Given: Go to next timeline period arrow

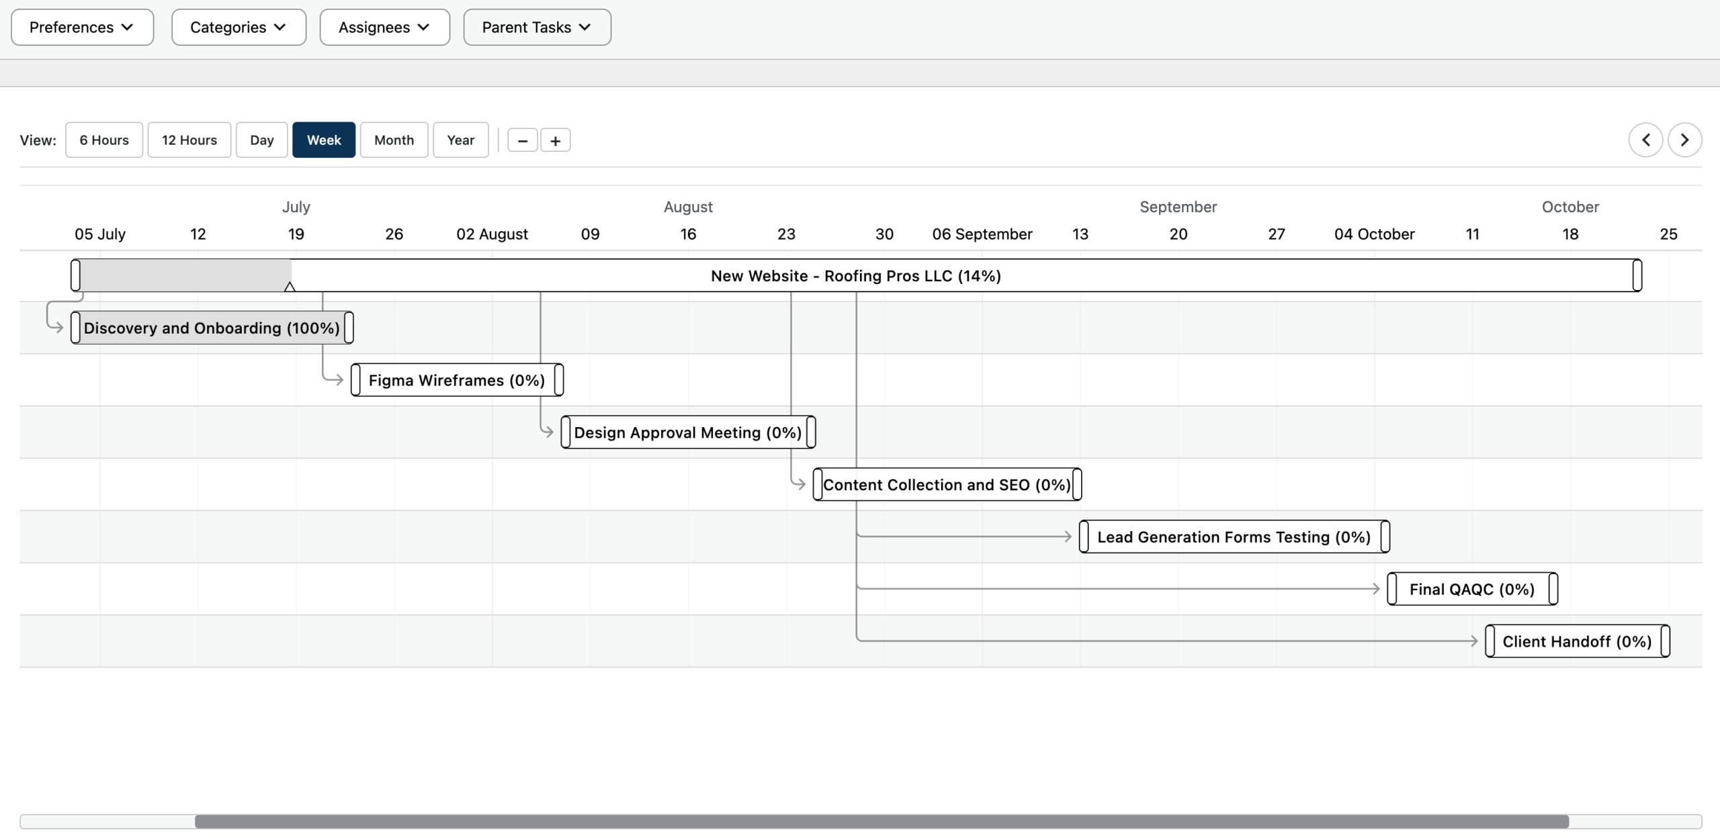Looking at the screenshot, I should coord(1684,140).
